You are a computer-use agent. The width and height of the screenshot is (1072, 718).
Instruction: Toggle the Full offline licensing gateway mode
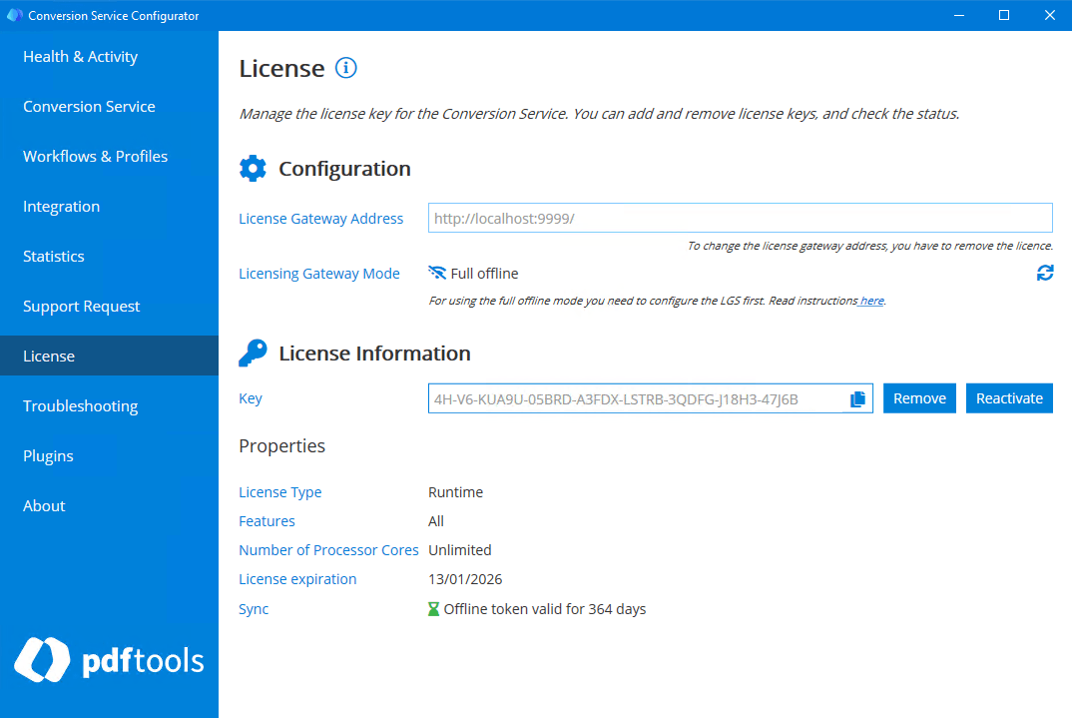click(473, 273)
